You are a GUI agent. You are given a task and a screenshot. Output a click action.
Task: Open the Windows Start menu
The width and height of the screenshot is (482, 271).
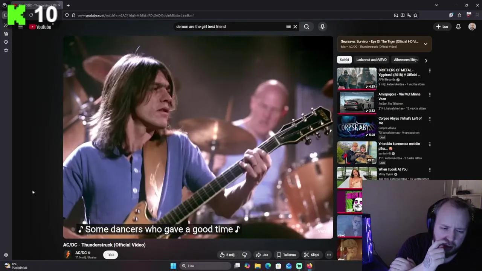tap(173, 266)
